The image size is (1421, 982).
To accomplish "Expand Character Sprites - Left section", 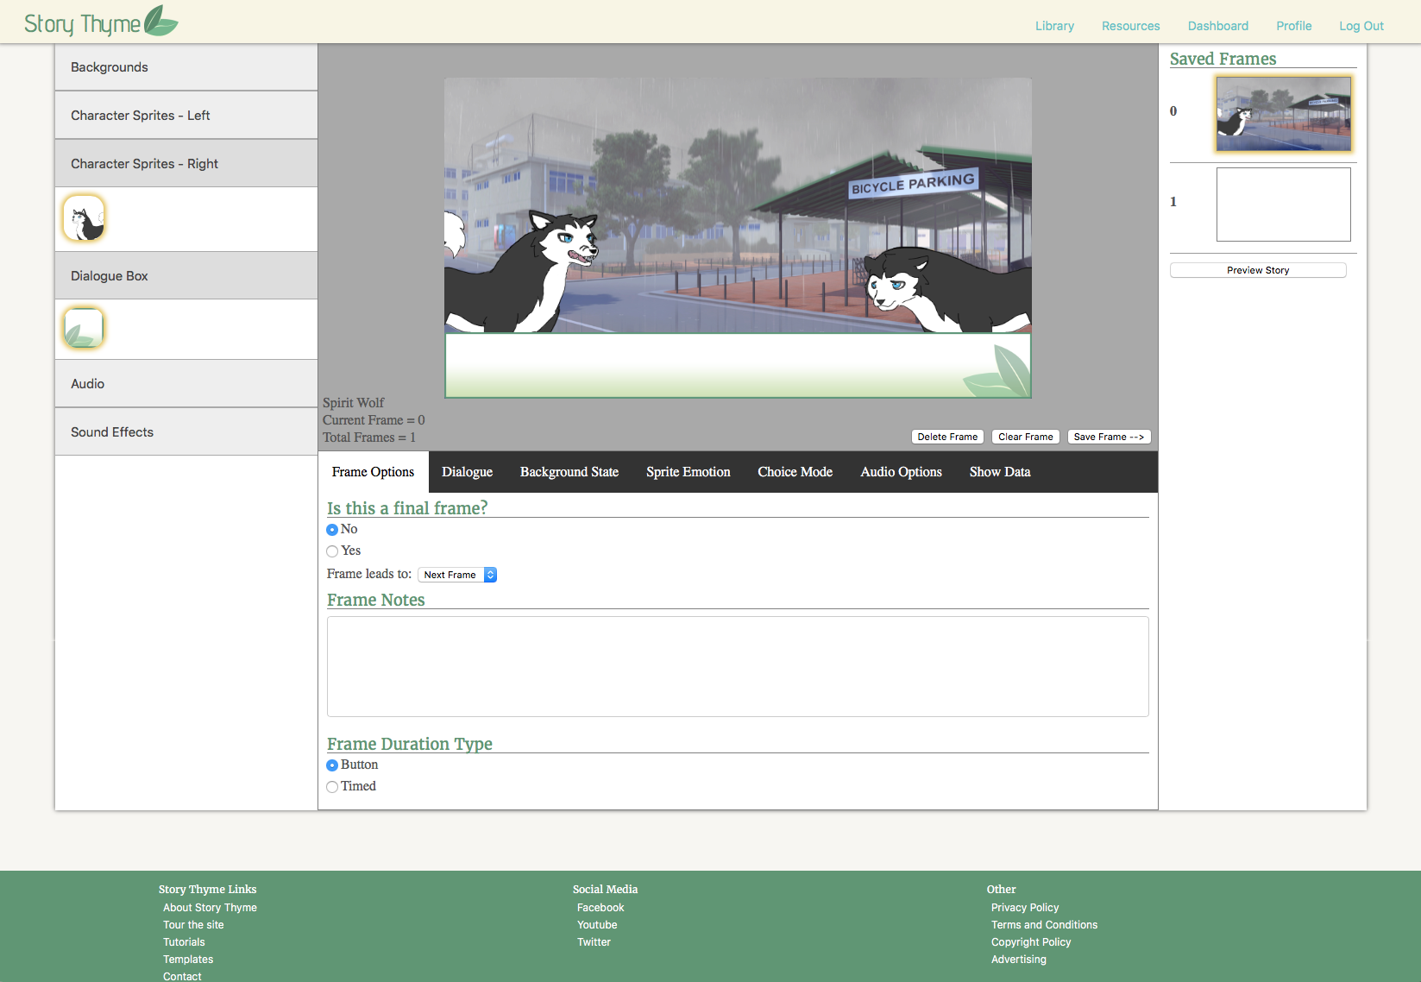I will (x=186, y=116).
